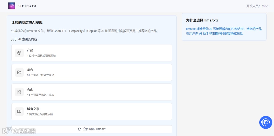
Task: Click the refresh arrows icon beside 立即刷新
Action: tap(79, 129)
